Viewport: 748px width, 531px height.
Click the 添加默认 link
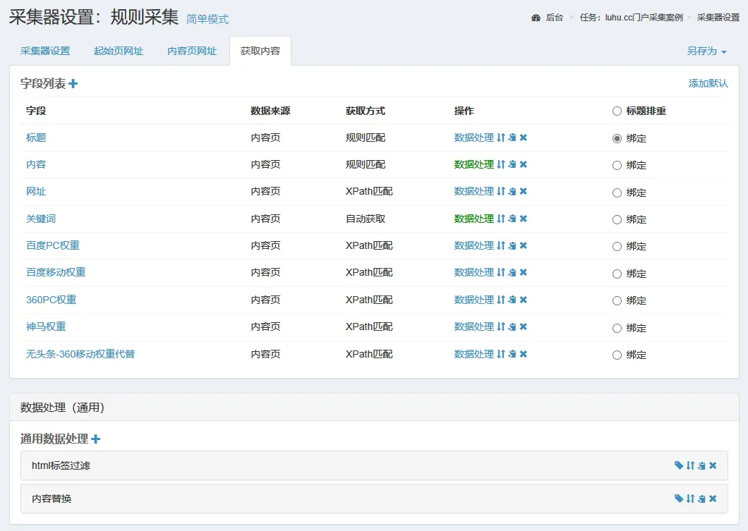coord(708,83)
